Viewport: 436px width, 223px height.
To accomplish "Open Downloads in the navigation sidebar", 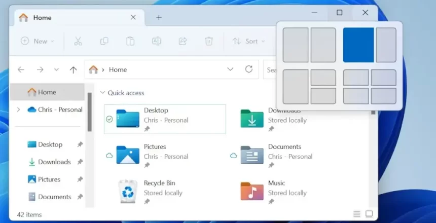I will [x=54, y=162].
